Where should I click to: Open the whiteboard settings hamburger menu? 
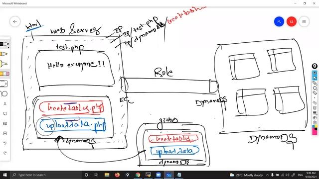[x=304, y=21]
